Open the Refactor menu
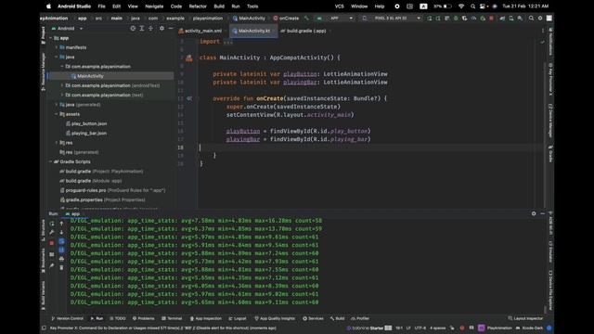This screenshot has width=594, height=334. [x=198, y=6]
